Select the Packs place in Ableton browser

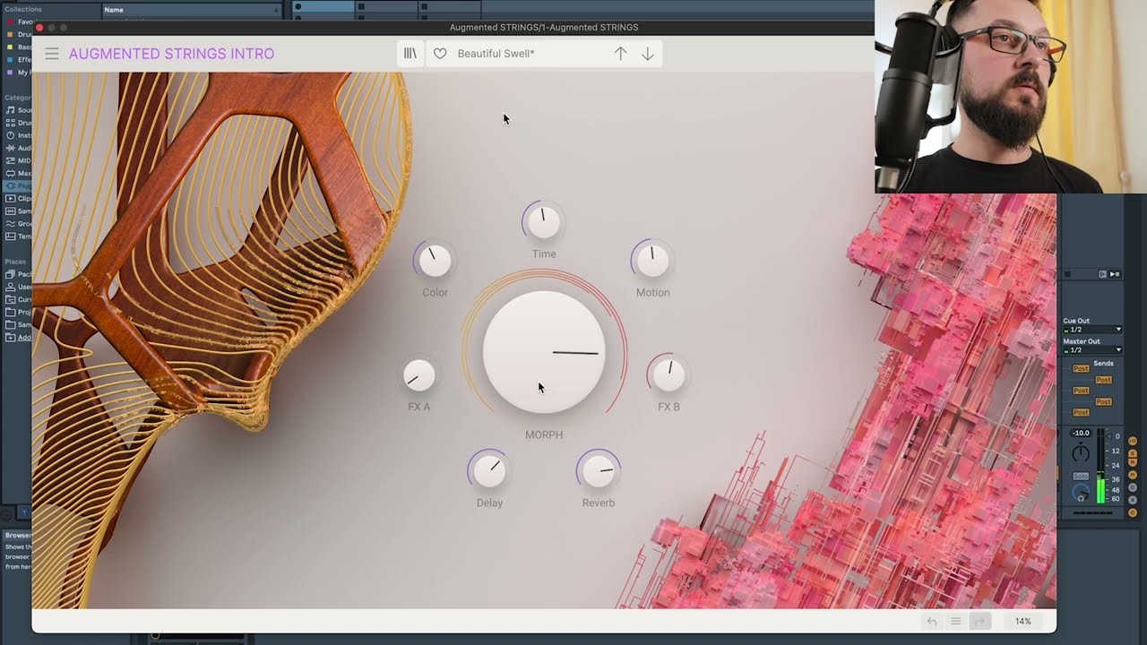click(18, 274)
